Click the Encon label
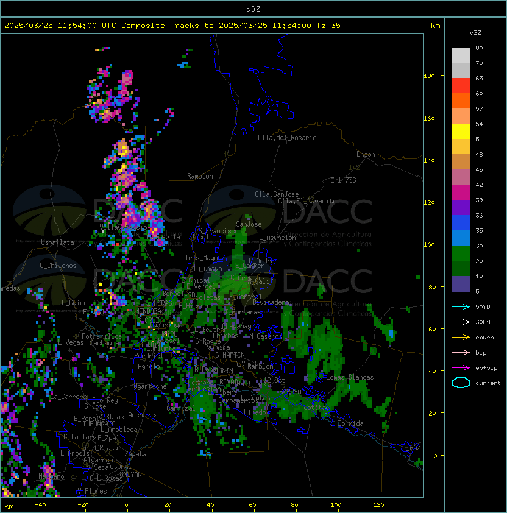The image size is (507, 513). pyautogui.click(x=366, y=154)
